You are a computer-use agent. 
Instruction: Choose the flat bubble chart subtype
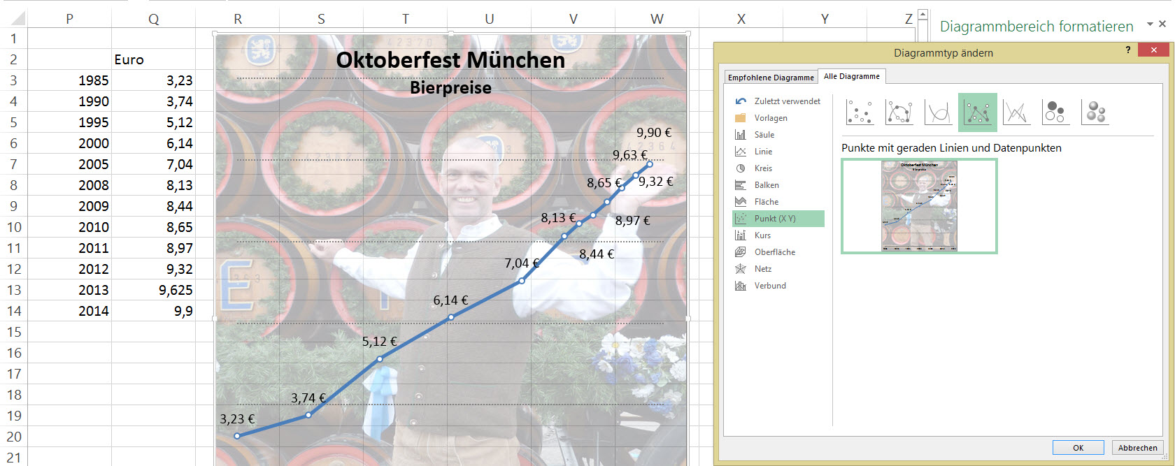click(x=1055, y=112)
